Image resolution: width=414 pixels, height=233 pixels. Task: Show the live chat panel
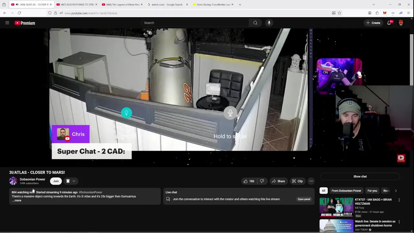coord(360,176)
